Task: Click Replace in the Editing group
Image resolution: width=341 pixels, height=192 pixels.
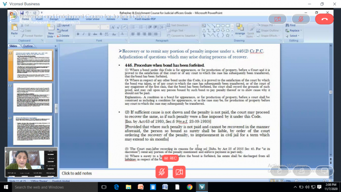Action: 294,30
